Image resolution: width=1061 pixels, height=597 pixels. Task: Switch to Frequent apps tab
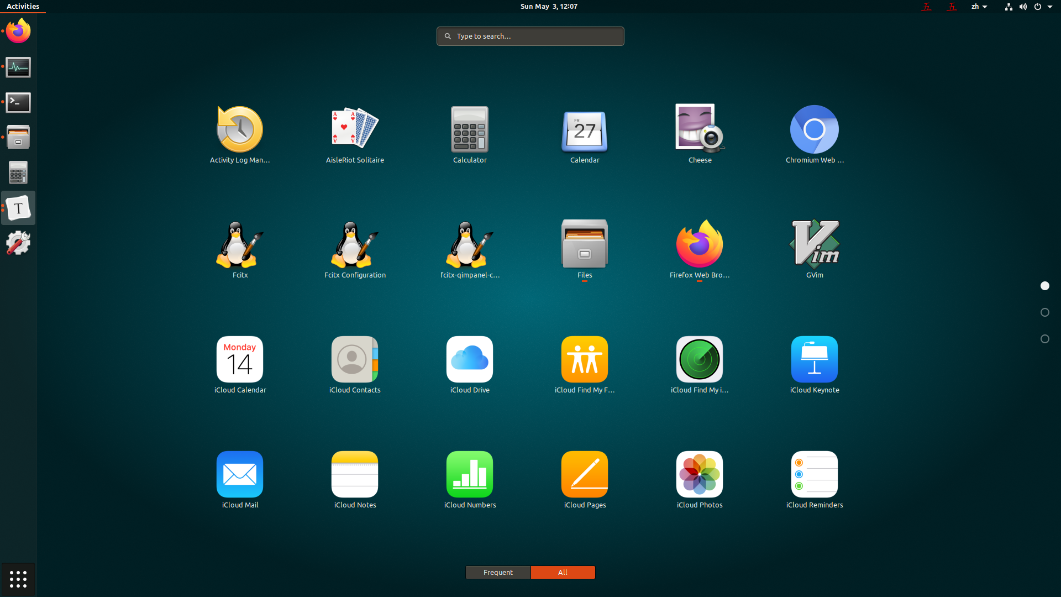click(498, 572)
